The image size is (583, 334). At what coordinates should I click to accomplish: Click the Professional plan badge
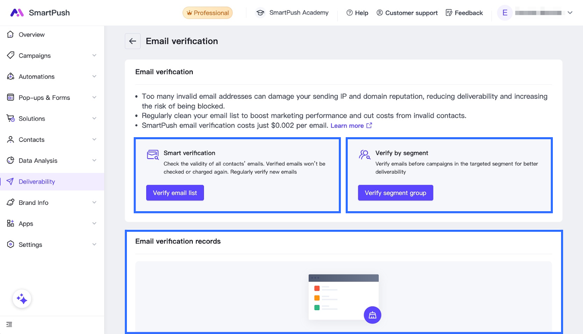click(208, 13)
